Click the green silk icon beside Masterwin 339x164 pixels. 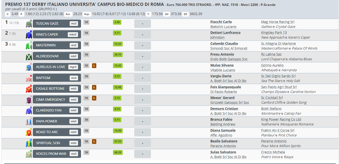click(x=29, y=46)
